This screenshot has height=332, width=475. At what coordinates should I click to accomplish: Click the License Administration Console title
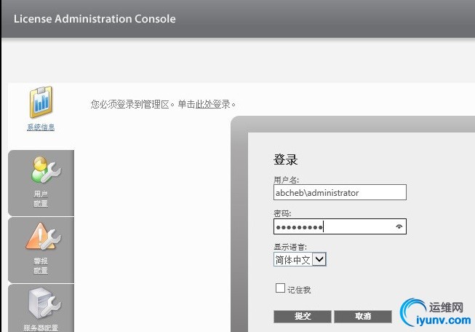[x=95, y=19]
